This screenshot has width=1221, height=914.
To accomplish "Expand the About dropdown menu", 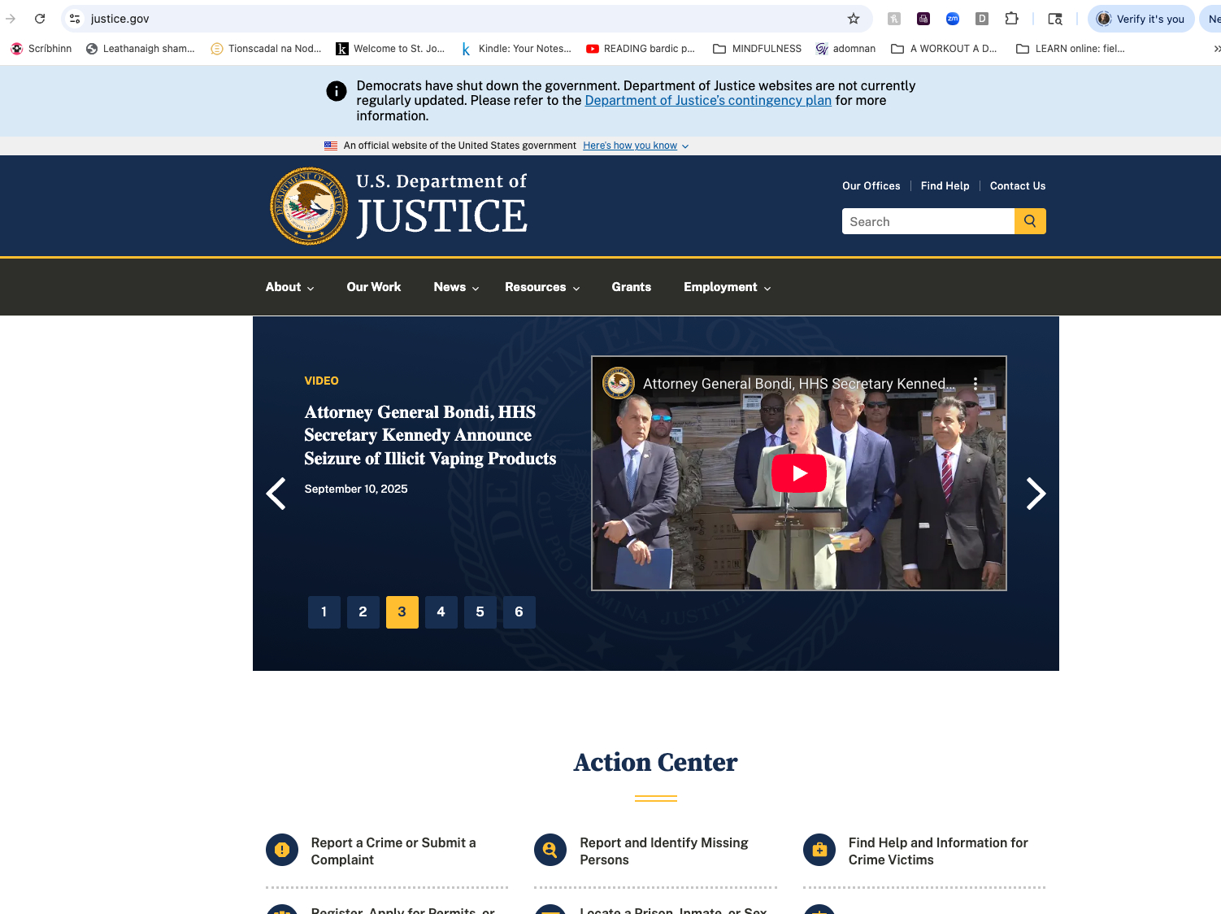I will 289,287.
